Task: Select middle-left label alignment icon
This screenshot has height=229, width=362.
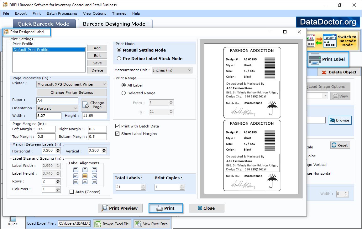Action: 76,176
